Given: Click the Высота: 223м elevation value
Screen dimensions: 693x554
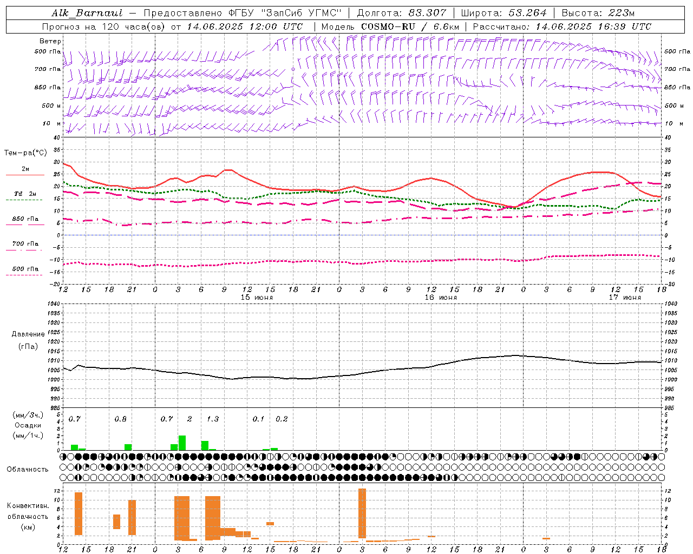Looking at the screenshot, I should click(598, 13).
